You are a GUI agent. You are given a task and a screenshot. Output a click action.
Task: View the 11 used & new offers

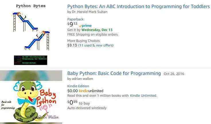(96, 45)
